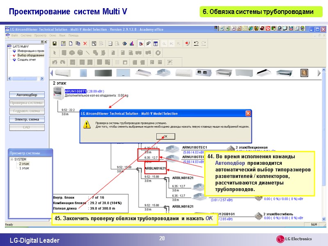Open the Помощь menu
The image size is (328, 246).
click(x=73, y=35)
